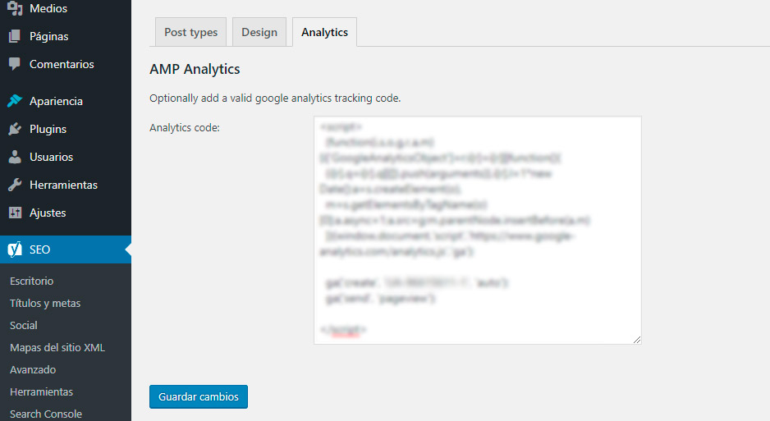Viewport: 770px width, 421px height.
Task: Open the Search Console submenu
Action: pyautogui.click(x=46, y=414)
